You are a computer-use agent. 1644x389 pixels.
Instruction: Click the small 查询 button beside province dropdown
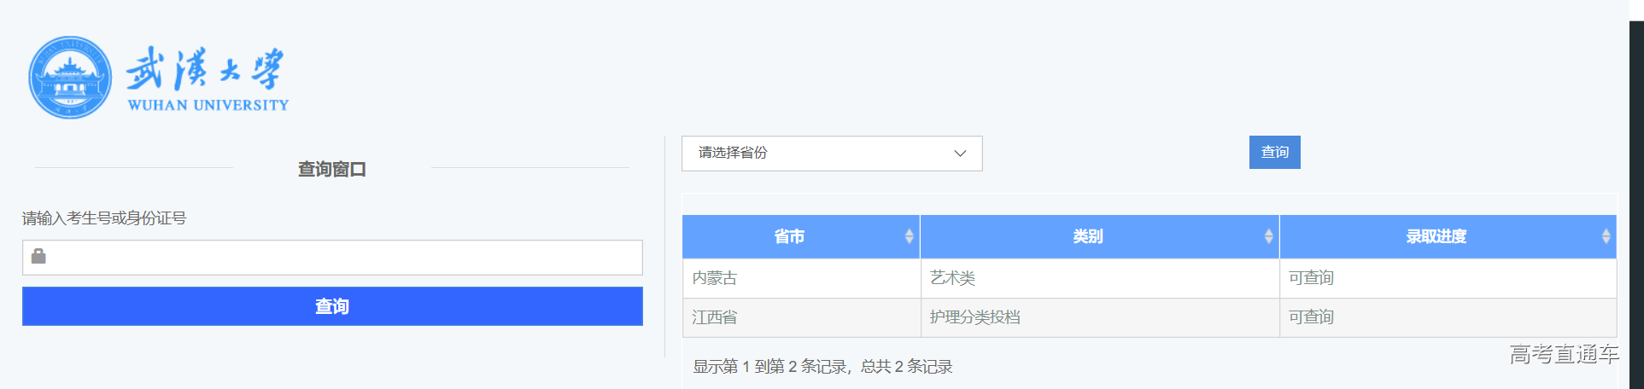[1275, 152]
